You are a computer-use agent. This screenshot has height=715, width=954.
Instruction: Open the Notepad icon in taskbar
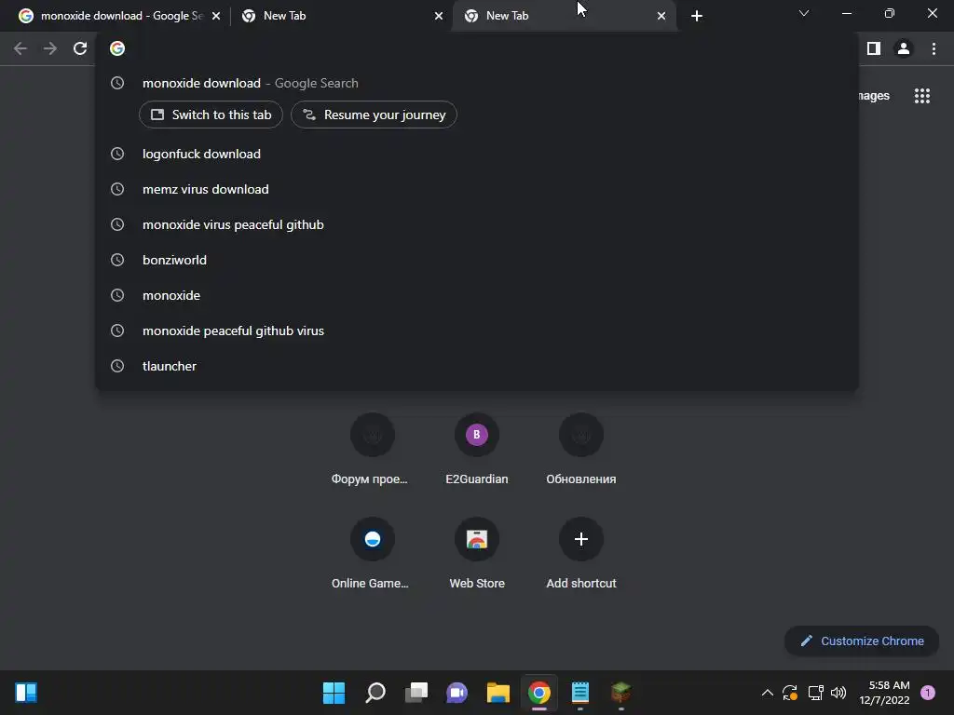pos(580,693)
